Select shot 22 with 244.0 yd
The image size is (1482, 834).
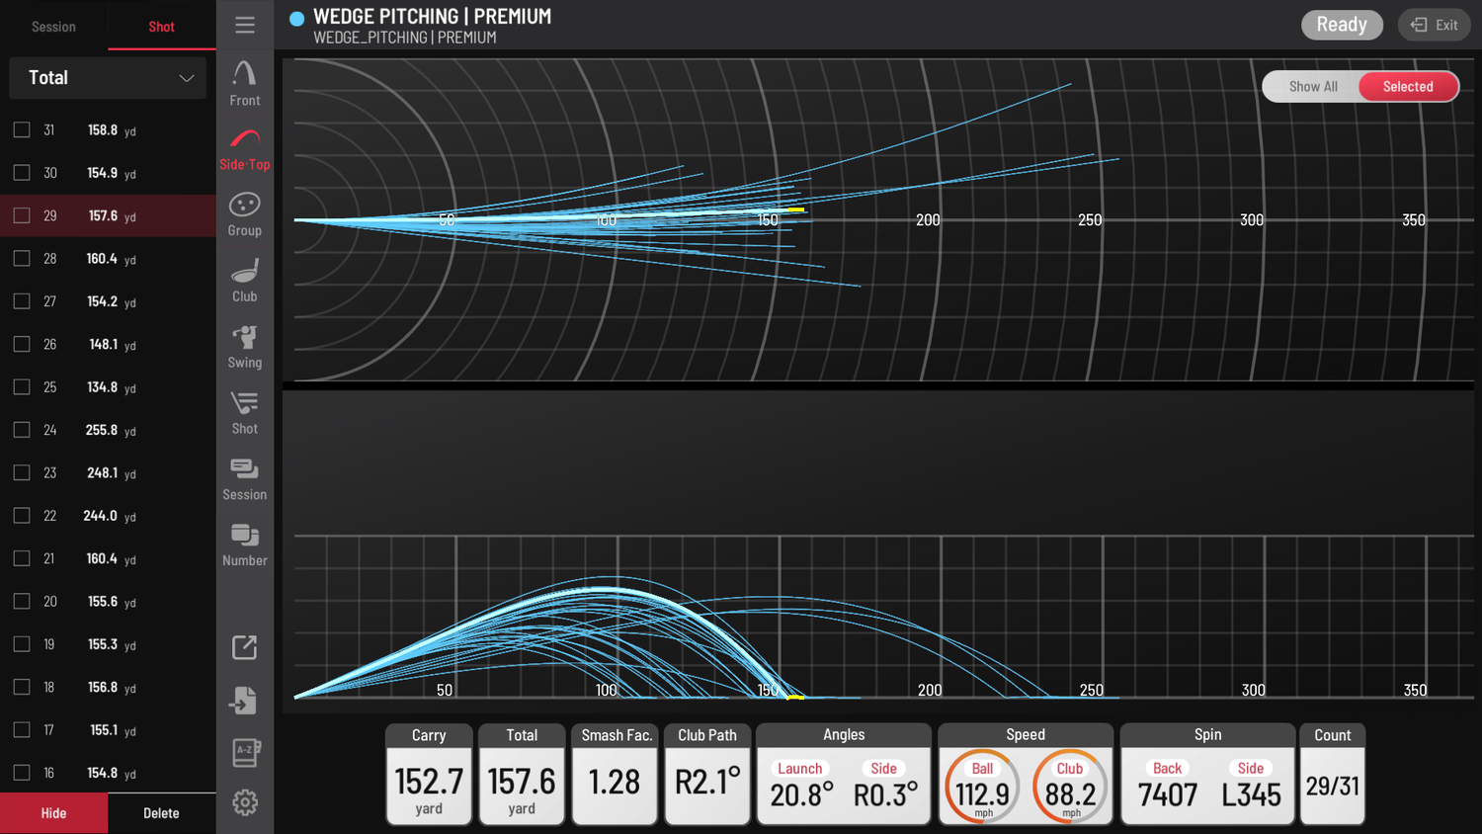(x=108, y=516)
